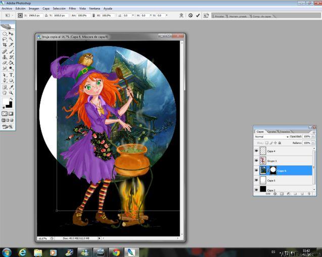Image resolution: width=322 pixels, height=257 pixels.
Task: Toggle relative positioning triangle in options bar
Action: pyautogui.click(x=46, y=15)
